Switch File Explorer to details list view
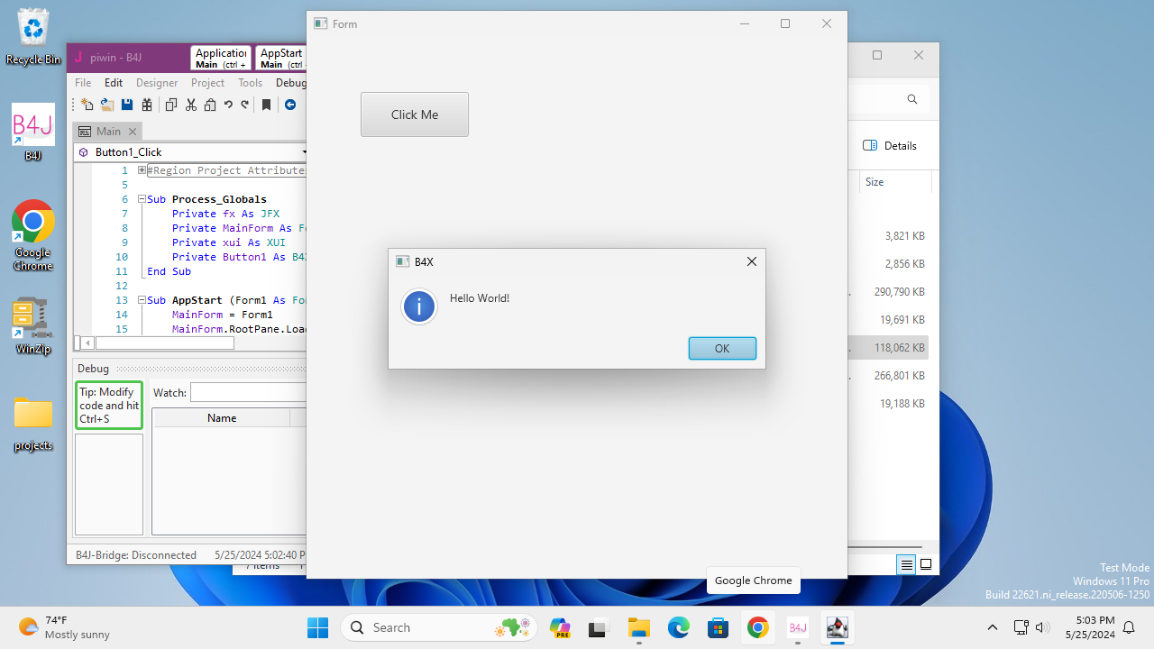 [907, 565]
